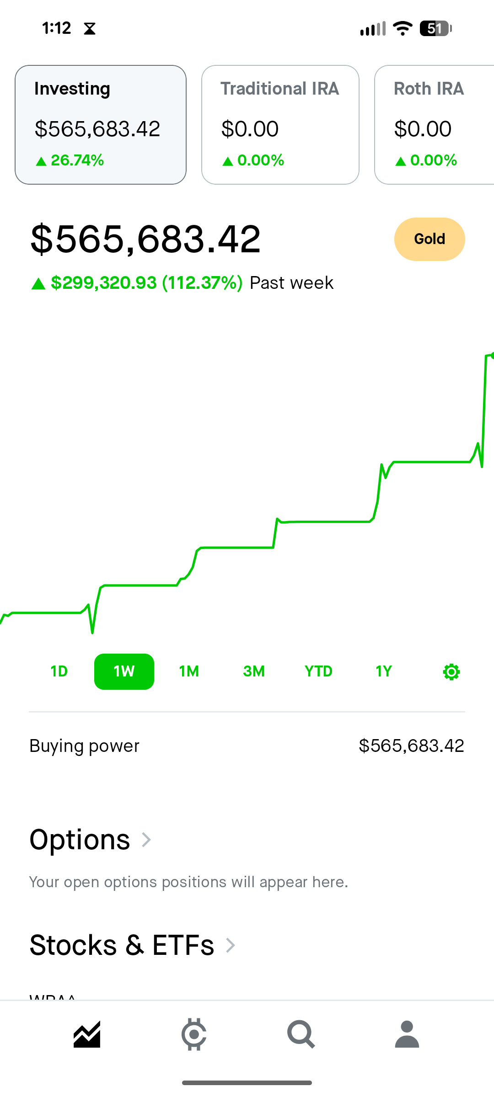This screenshot has width=494, height=1097.
Task: Open the account profile person icon
Action: coord(407,1034)
